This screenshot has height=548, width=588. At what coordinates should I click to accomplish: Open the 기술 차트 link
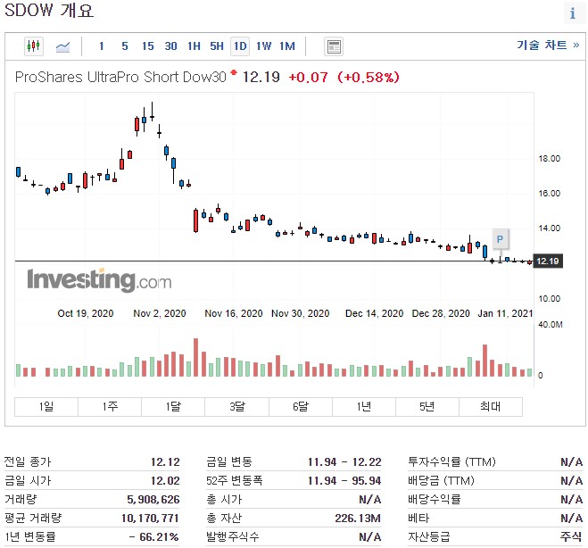coord(548,45)
